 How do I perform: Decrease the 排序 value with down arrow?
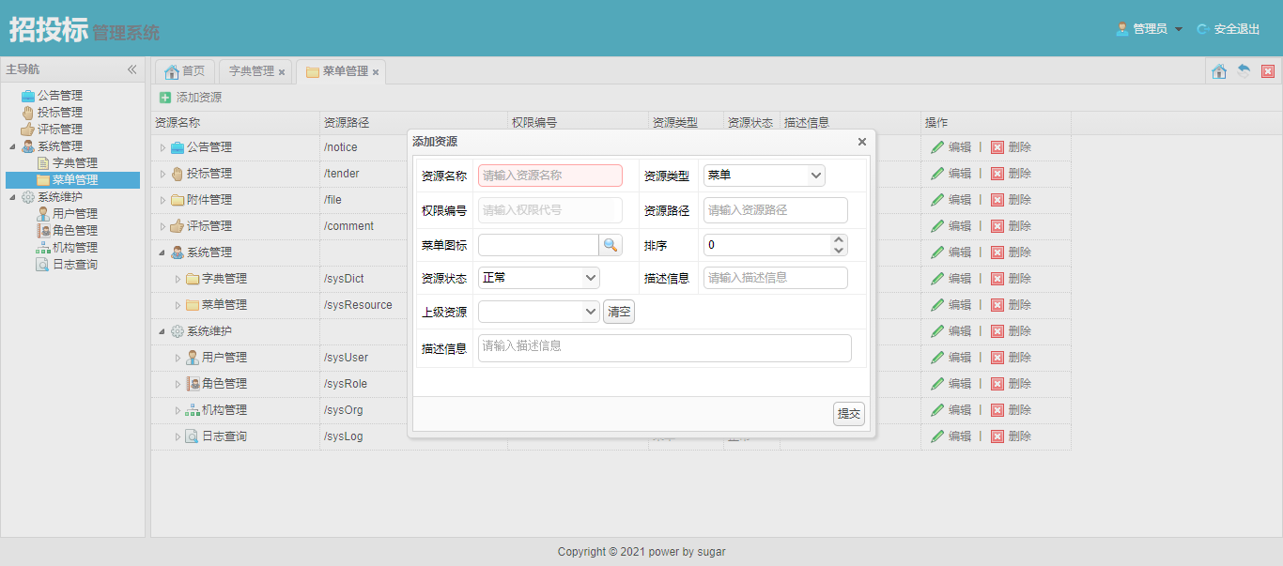(x=839, y=251)
